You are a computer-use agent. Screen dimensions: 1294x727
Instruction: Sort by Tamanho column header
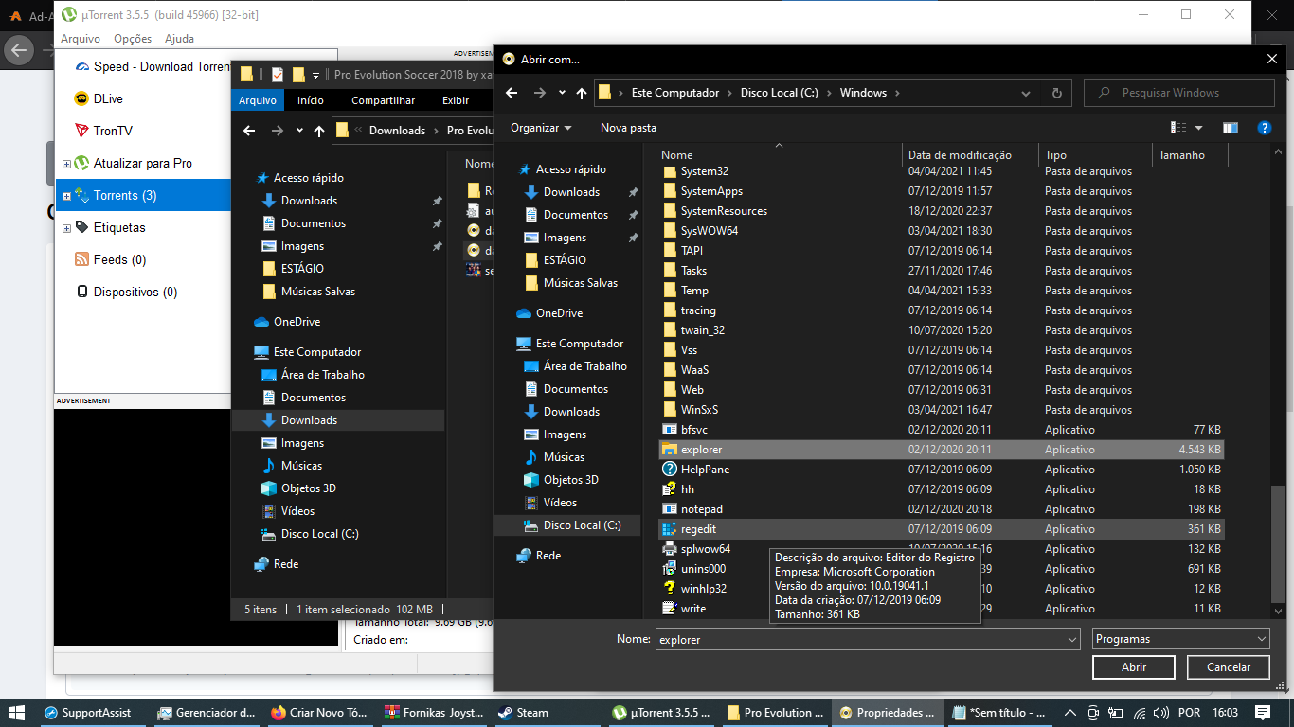coord(1188,155)
